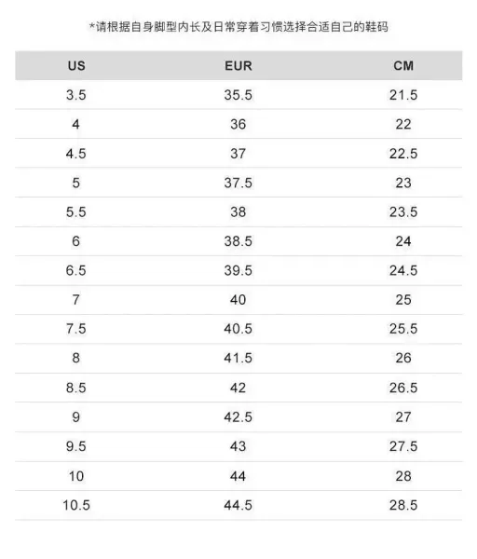477x559 pixels.
Task: Click EUR 41.5 cell
Action: click(x=238, y=358)
